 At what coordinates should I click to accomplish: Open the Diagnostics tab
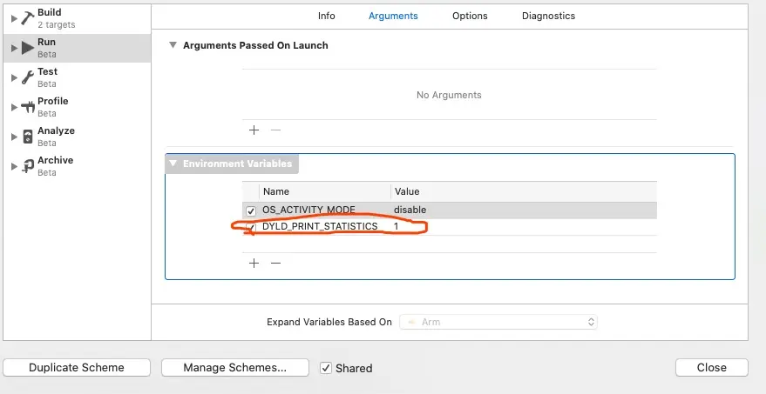coord(548,16)
